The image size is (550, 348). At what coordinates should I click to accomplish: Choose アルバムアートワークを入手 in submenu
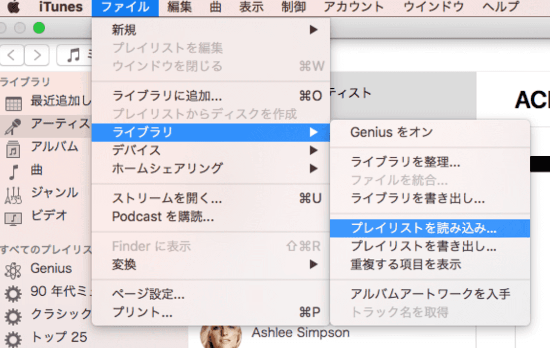[430, 294]
